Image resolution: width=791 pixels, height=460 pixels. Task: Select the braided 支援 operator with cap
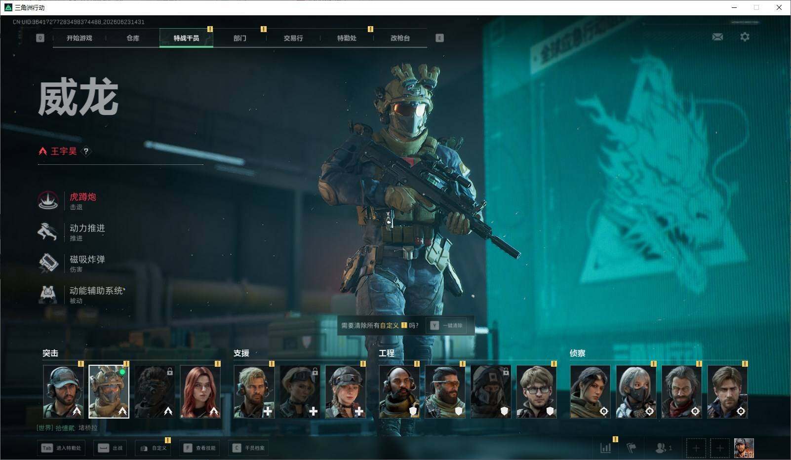click(345, 391)
